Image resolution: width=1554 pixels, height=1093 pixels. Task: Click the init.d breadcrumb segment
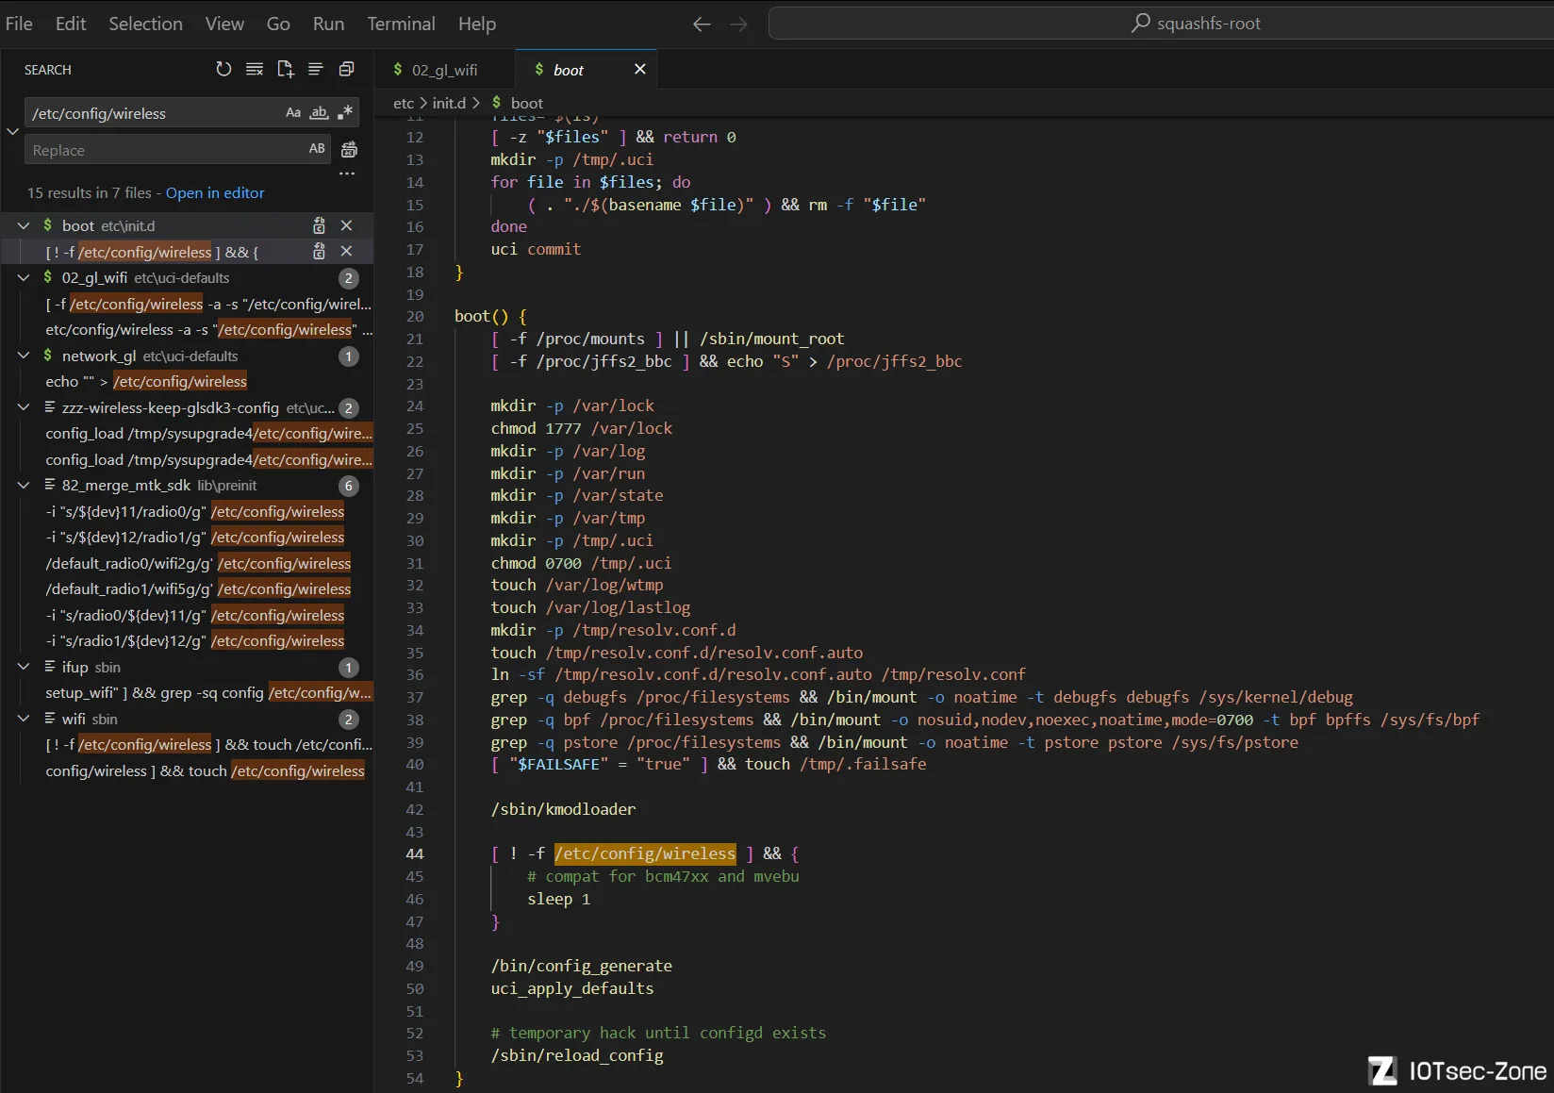pyautogui.click(x=449, y=103)
